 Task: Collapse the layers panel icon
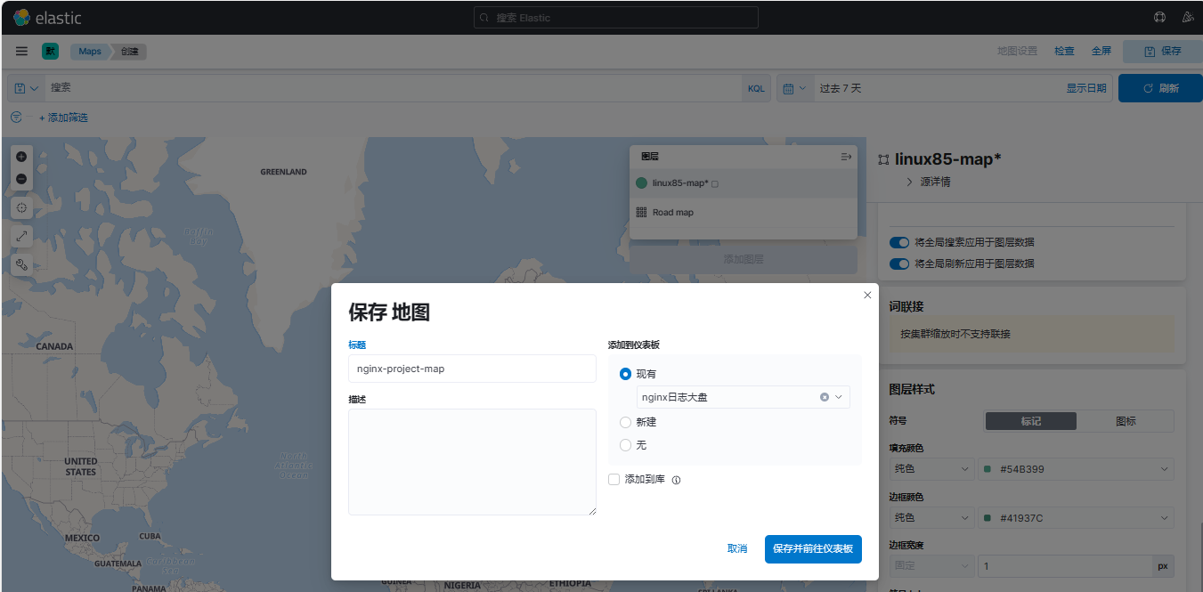tap(846, 157)
